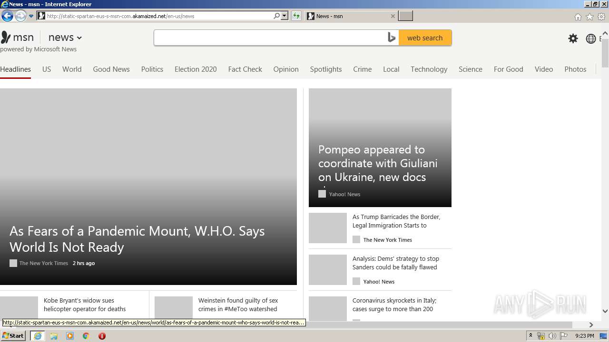This screenshot has height=342, width=609.
Task: Open the Trump Barricades the Border article
Action: pos(396,221)
